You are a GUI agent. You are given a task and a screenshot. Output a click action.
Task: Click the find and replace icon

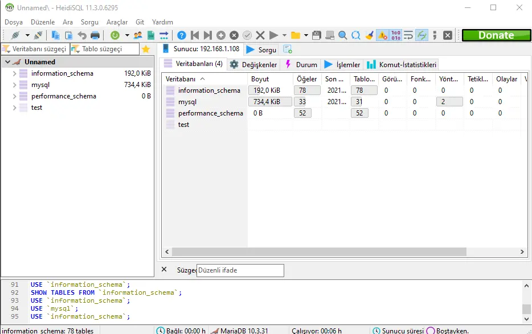point(356,35)
